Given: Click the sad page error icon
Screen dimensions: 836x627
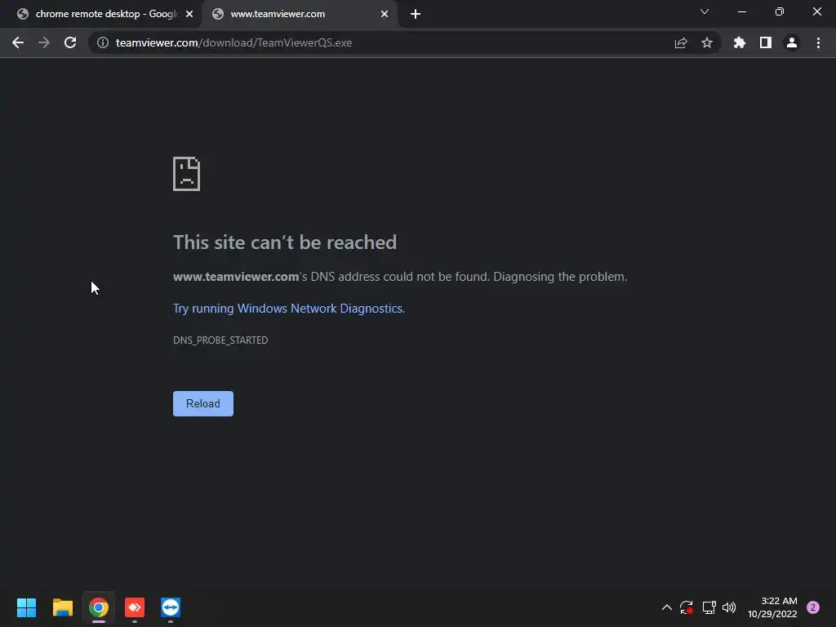Looking at the screenshot, I should pyautogui.click(x=187, y=174).
